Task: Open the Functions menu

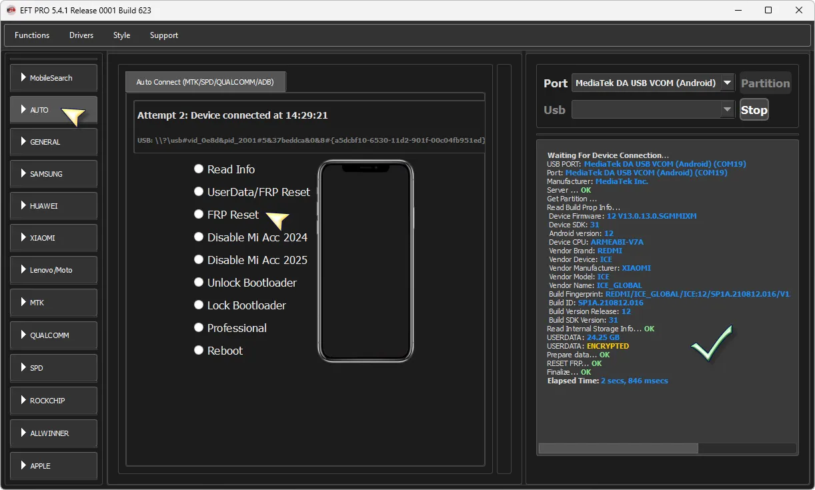Action: (32, 35)
